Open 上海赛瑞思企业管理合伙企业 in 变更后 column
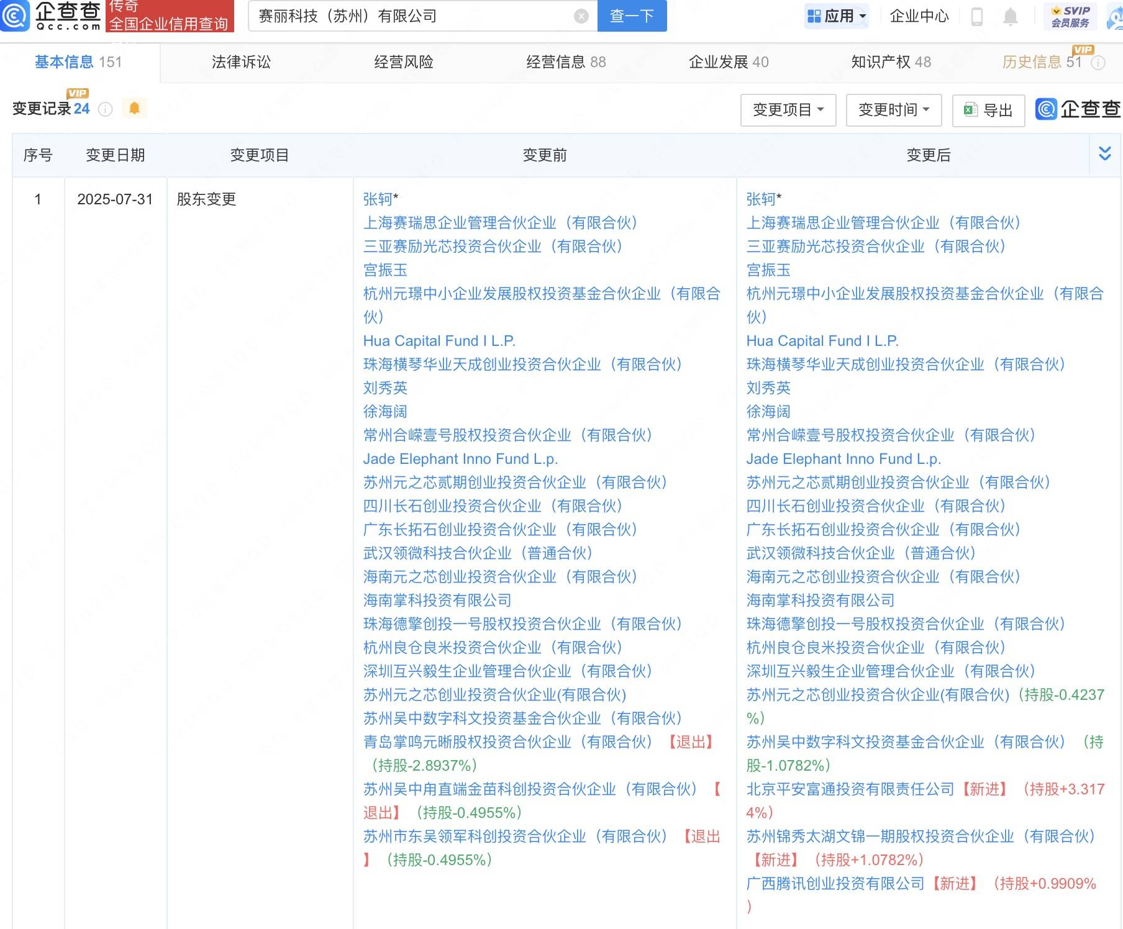The image size is (1123, 929). point(883,223)
